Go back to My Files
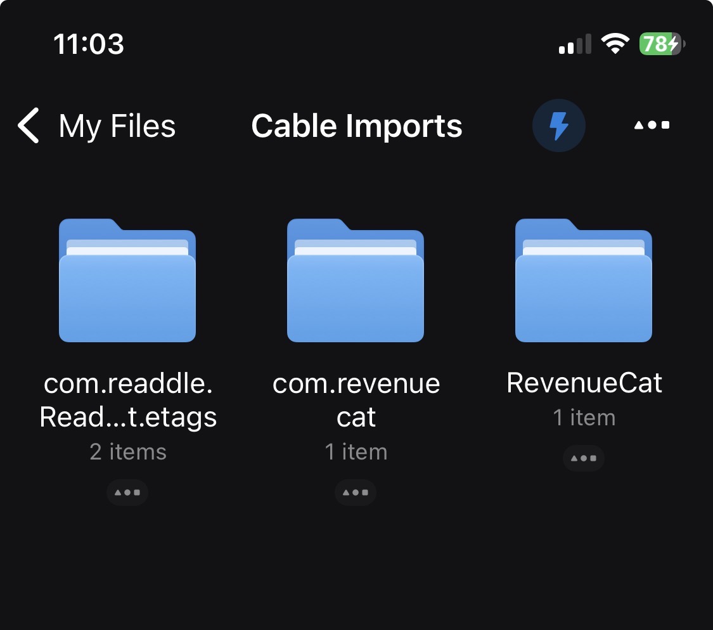 point(97,125)
